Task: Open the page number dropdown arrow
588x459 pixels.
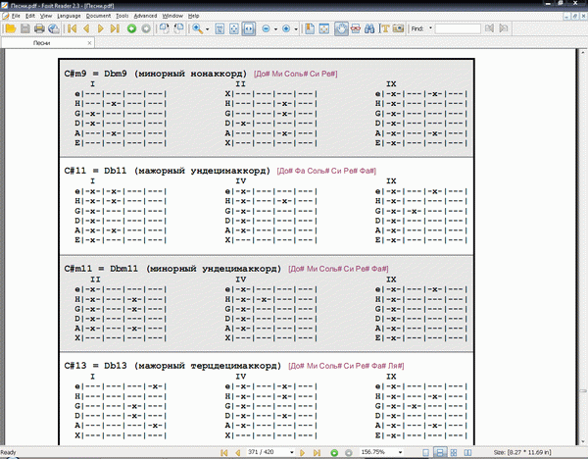Action: pos(292,452)
